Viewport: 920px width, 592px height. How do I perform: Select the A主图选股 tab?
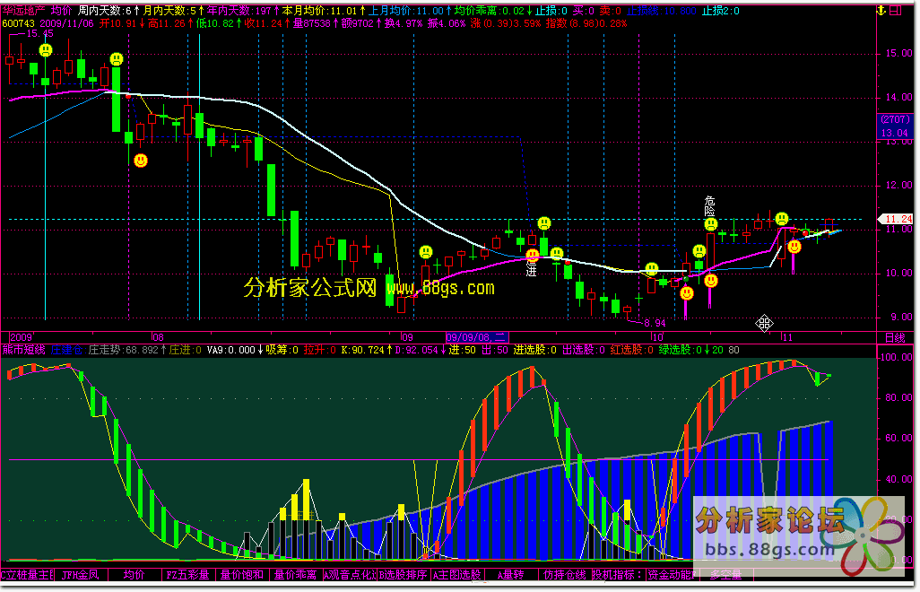click(x=457, y=575)
